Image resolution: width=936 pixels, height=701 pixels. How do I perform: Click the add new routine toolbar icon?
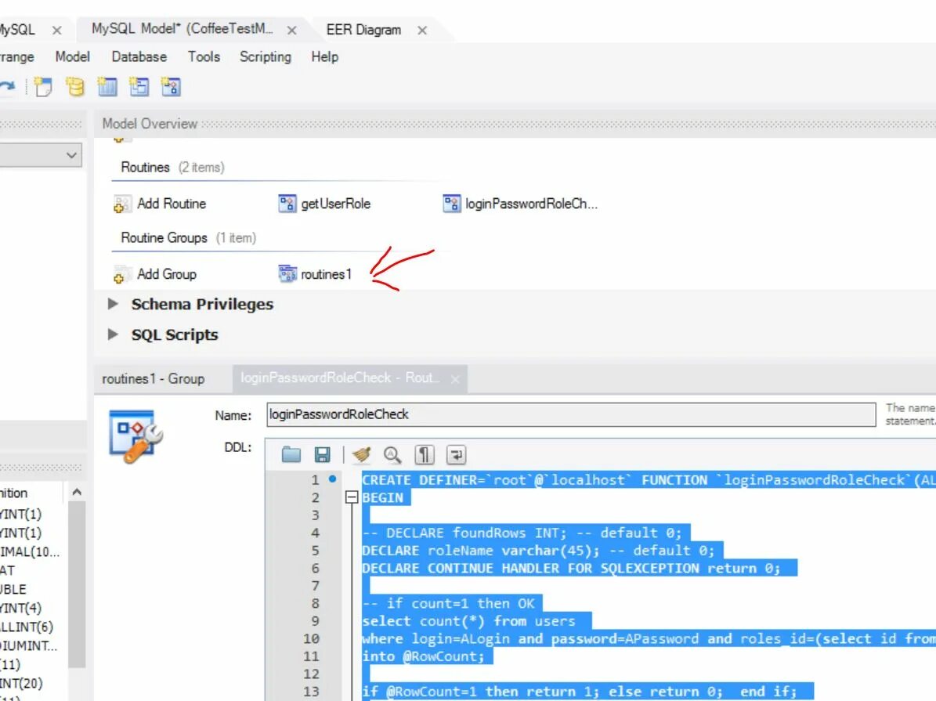(172, 87)
